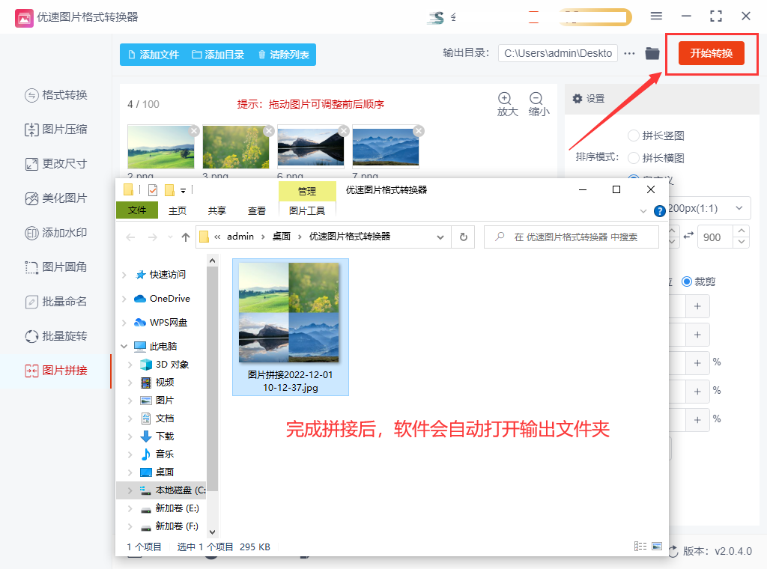Click the 放大 zoom-in icon
The width and height of the screenshot is (767, 569).
point(507,104)
